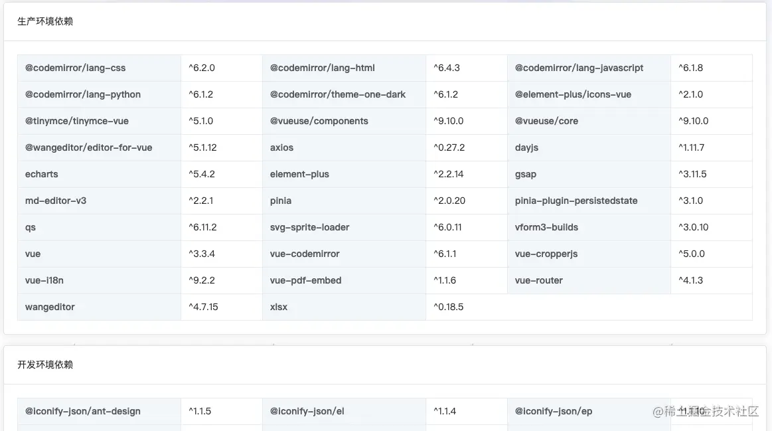772x431 pixels.
Task: Select the pinia-plugin-persistedstate cell
Action: click(576, 201)
